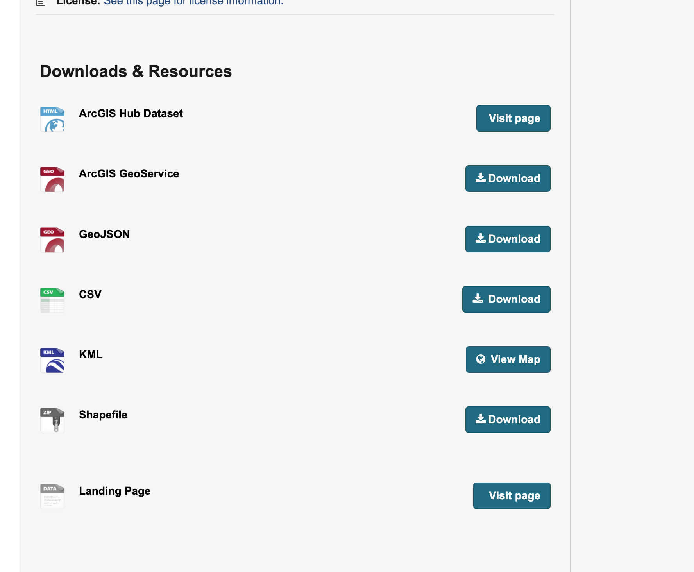The height and width of the screenshot is (572, 694).
Task: Click the Downloads & Resources heading
Action: pos(136,71)
